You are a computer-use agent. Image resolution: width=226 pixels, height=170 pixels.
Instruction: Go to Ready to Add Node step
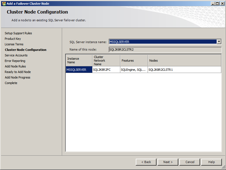pyautogui.click(x=18, y=72)
